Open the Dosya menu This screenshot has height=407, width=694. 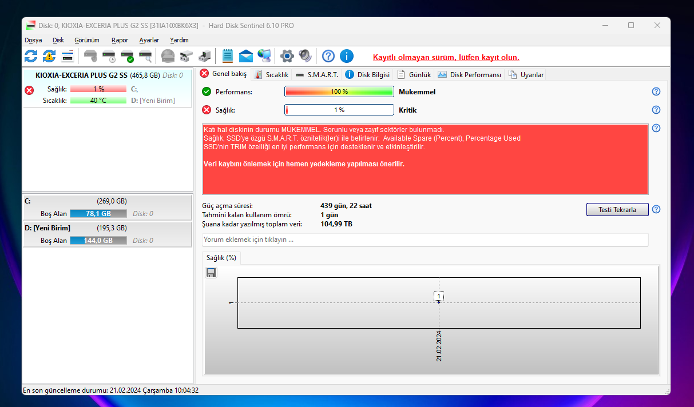(33, 40)
